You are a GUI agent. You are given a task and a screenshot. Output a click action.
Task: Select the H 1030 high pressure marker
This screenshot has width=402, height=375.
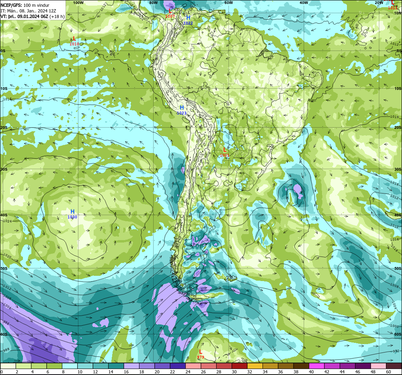[72, 214]
